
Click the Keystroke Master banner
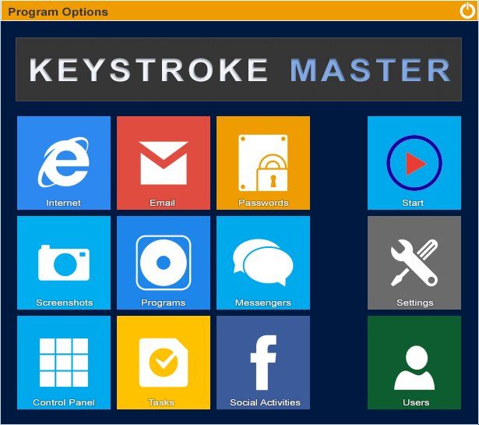pyautogui.click(x=238, y=69)
